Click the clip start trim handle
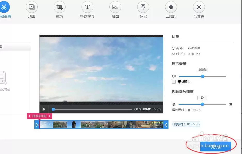Screen dimensions: 242x154 (x=37, y=125)
